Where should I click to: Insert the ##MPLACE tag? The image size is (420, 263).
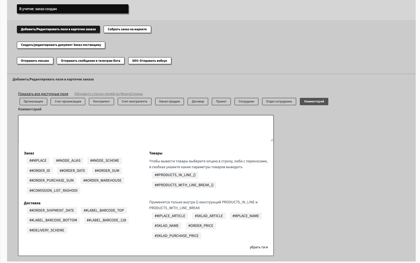coord(38,161)
